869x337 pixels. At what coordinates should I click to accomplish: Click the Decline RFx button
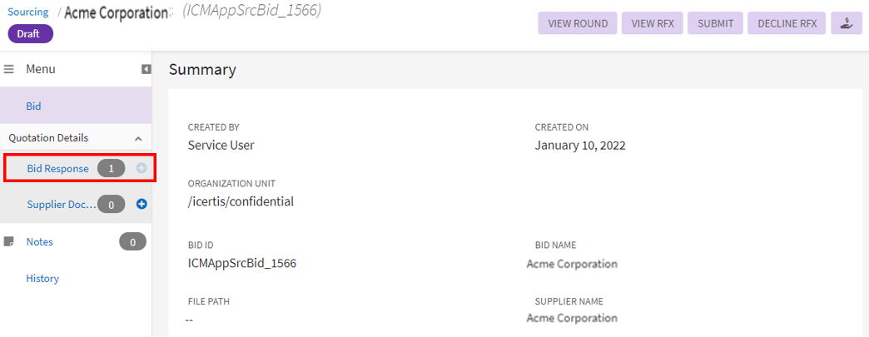click(787, 23)
